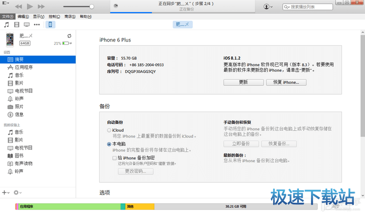Click the scrollbar up arrow
365x215 pixels.
[x=363, y=32]
